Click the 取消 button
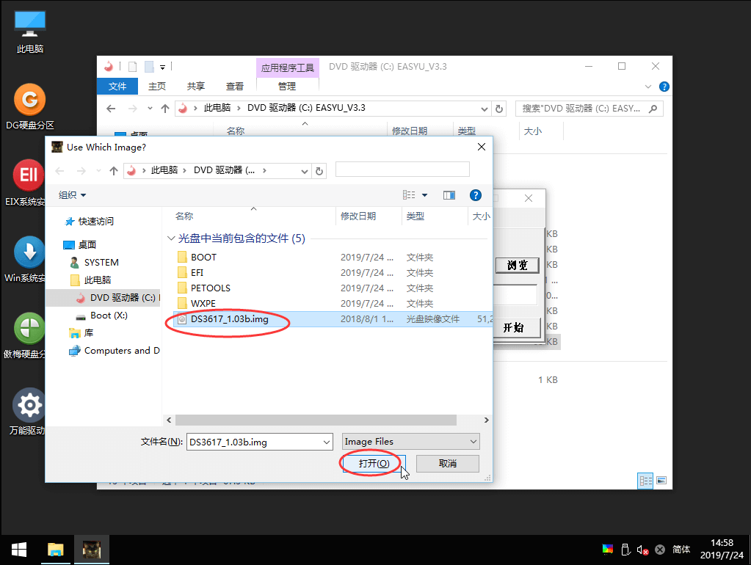This screenshot has height=565, width=751. pos(447,463)
